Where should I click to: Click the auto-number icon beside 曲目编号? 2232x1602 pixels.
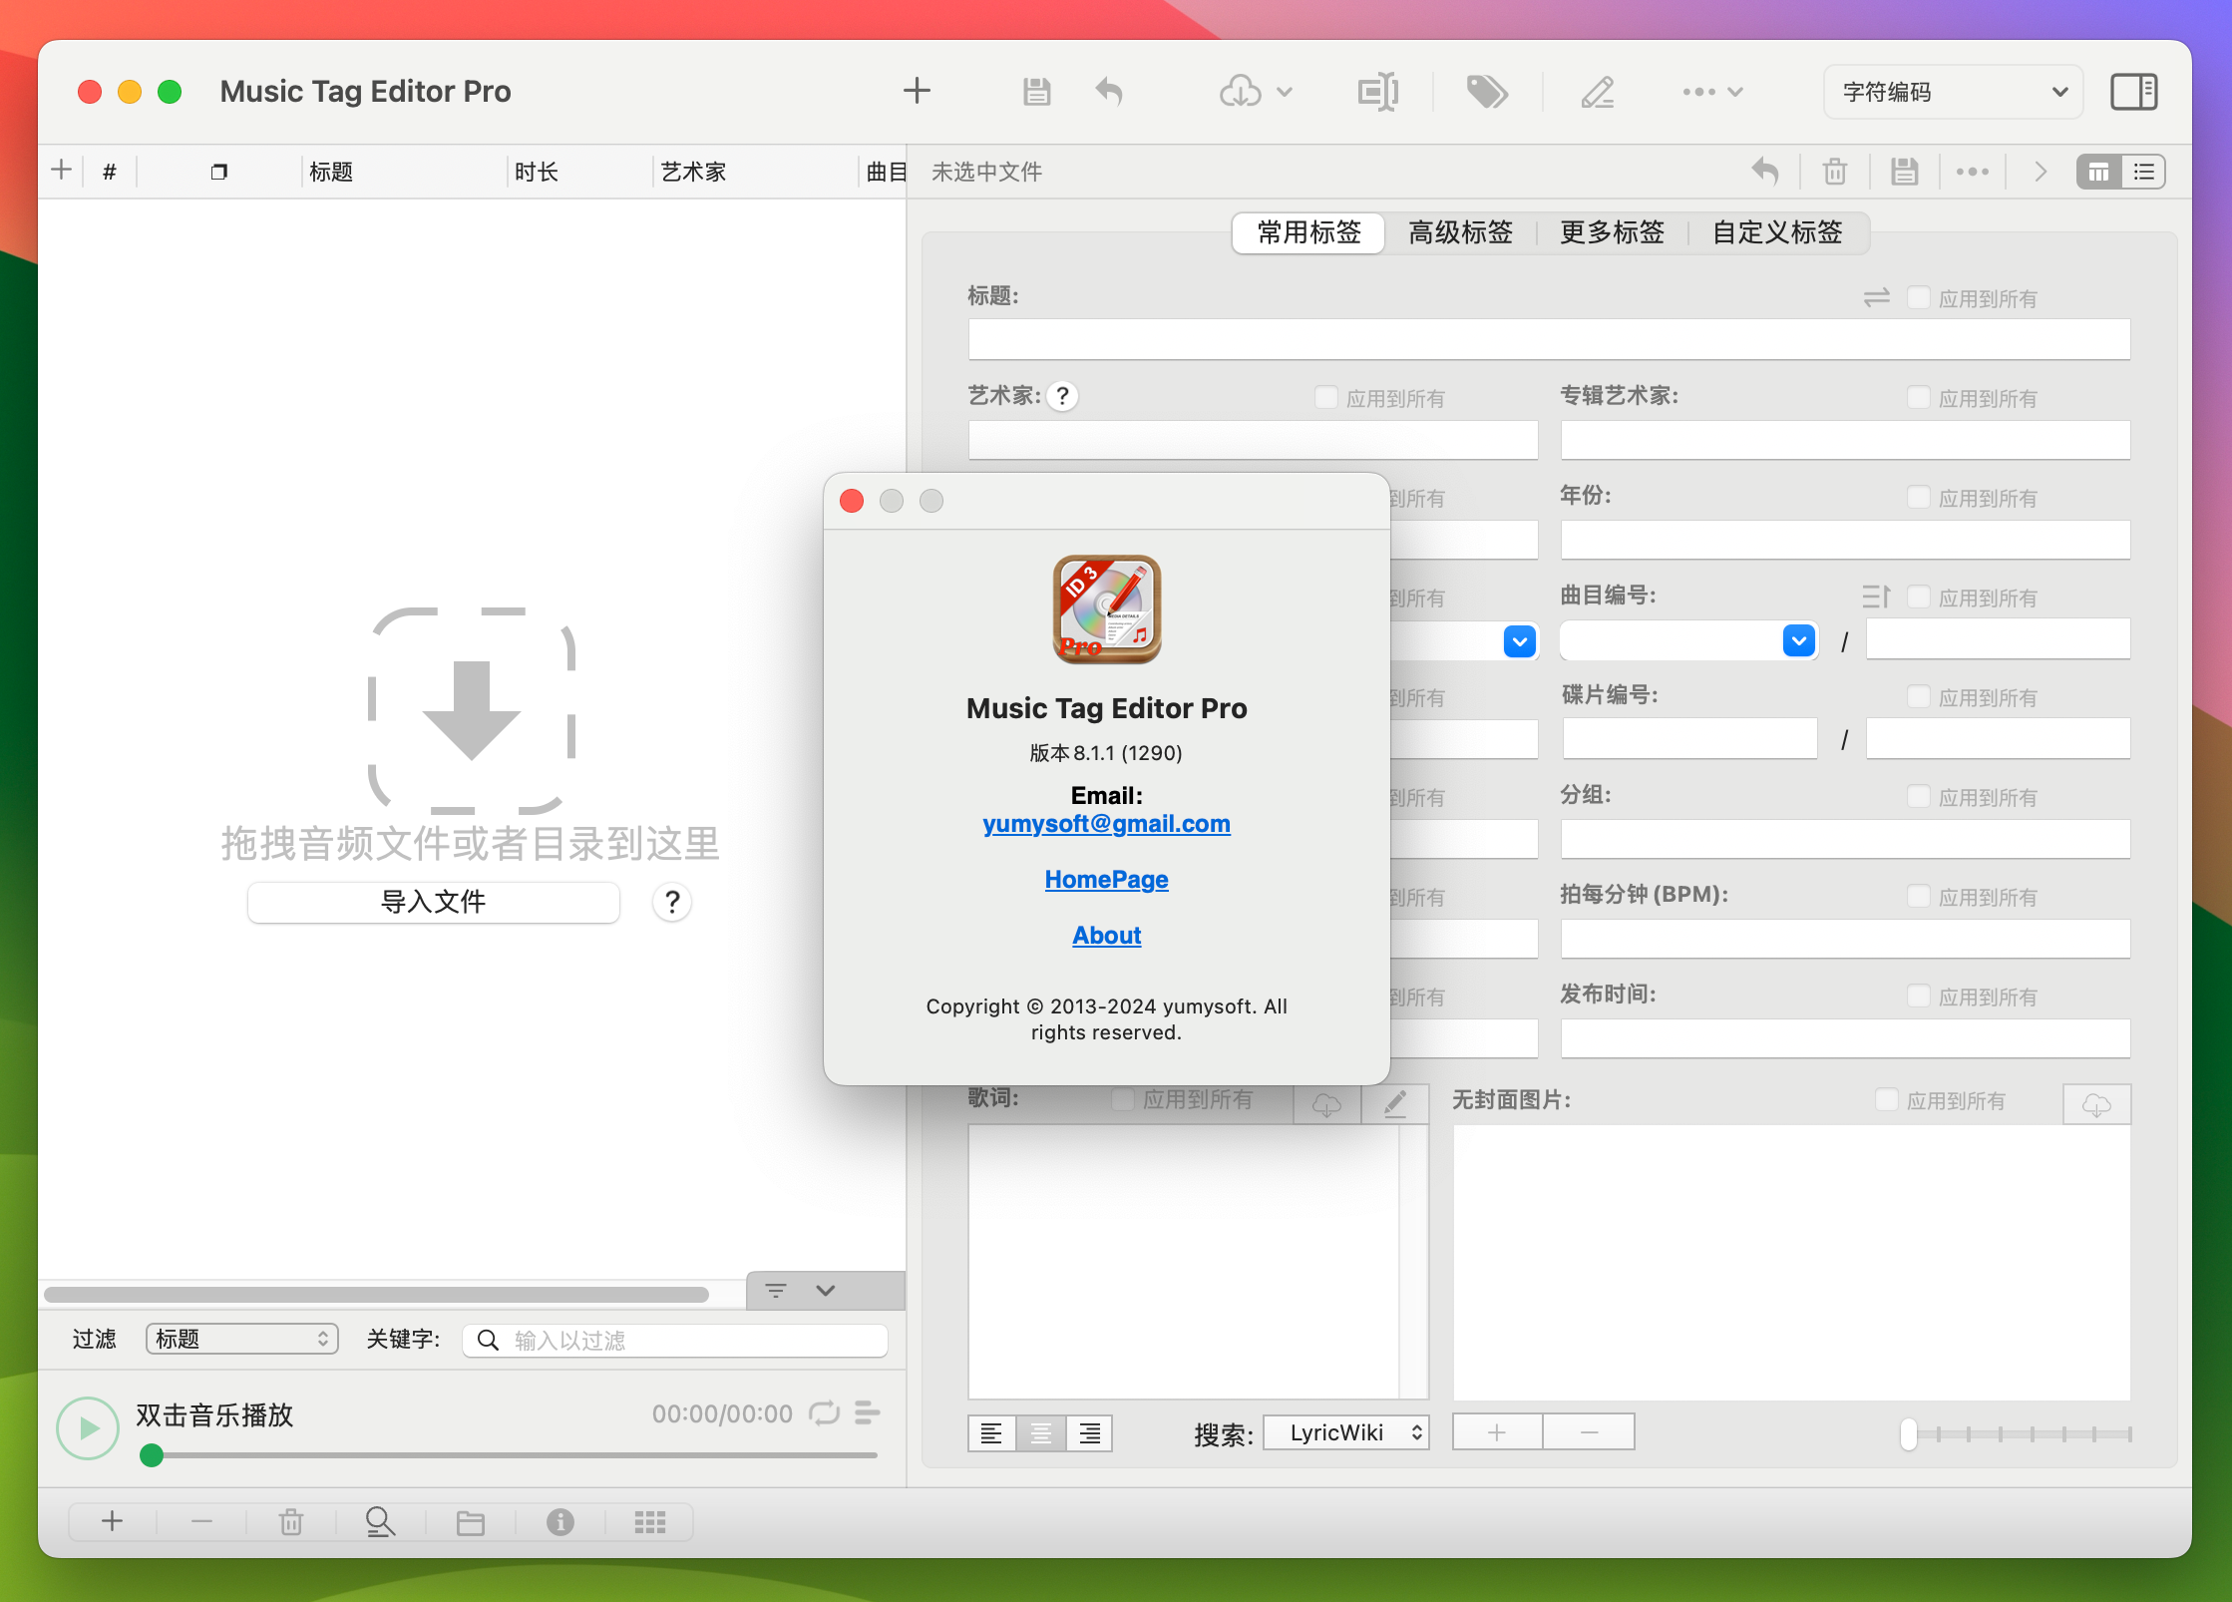1876,597
